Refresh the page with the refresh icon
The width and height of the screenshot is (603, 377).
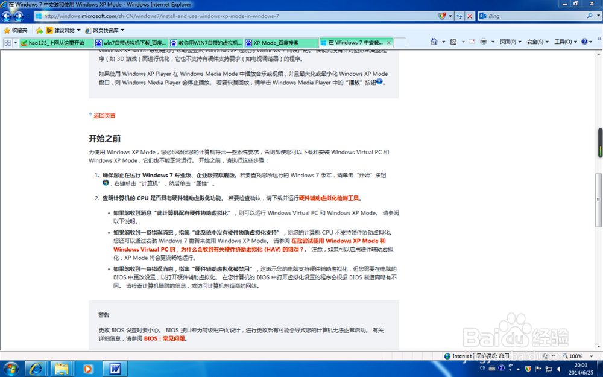coord(459,16)
